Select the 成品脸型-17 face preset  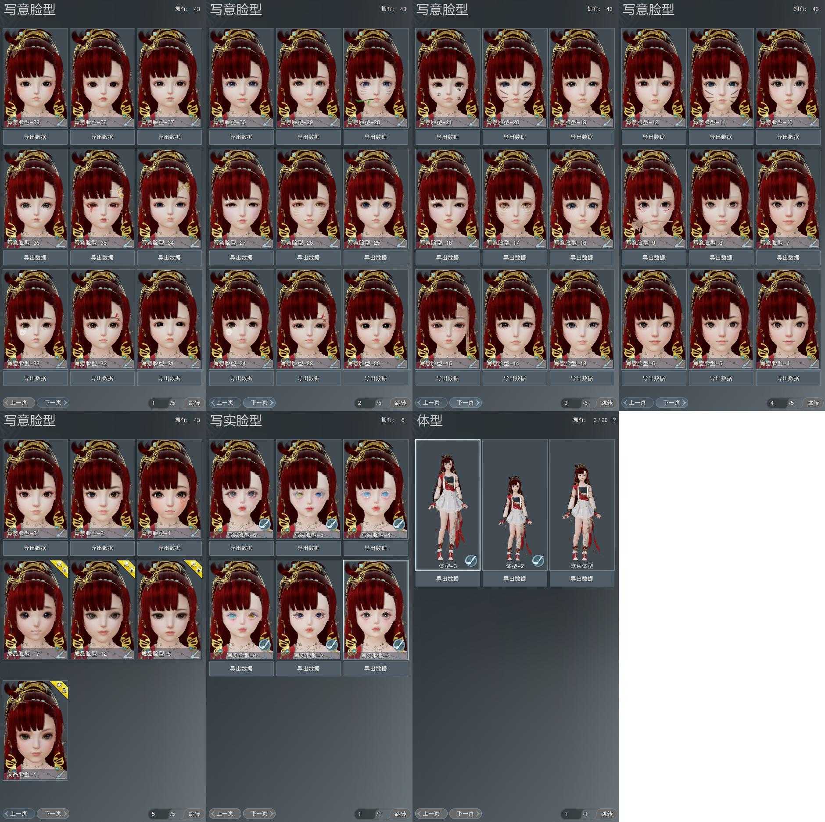click(36, 610)
